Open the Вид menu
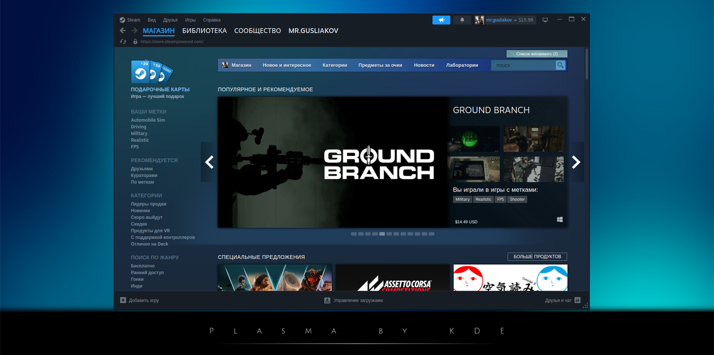This screenshot has width=714, height=355. tap(152, 20)
